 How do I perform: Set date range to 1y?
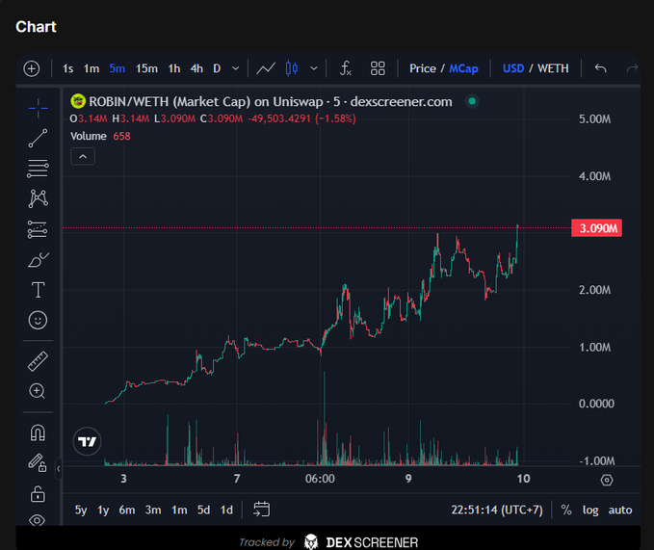[x=103, y=510]
